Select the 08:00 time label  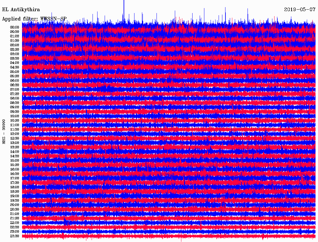point(14,98)
